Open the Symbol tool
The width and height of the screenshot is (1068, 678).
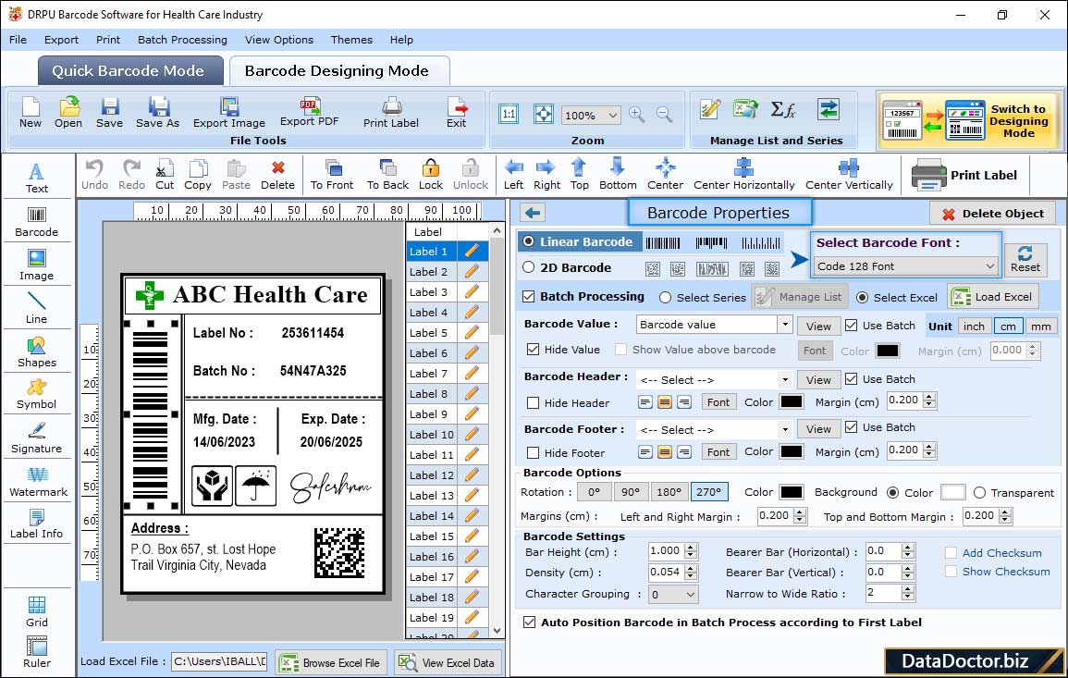click(37, 395)
